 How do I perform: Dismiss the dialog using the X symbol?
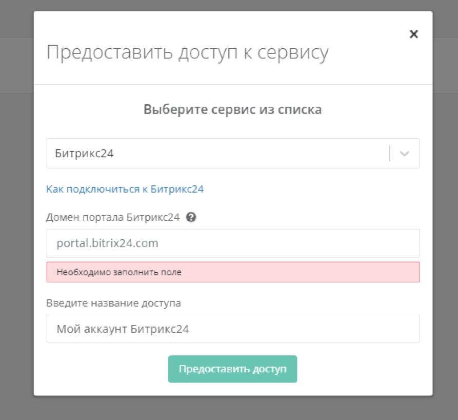pyautogui.click(x=414, y=34)
